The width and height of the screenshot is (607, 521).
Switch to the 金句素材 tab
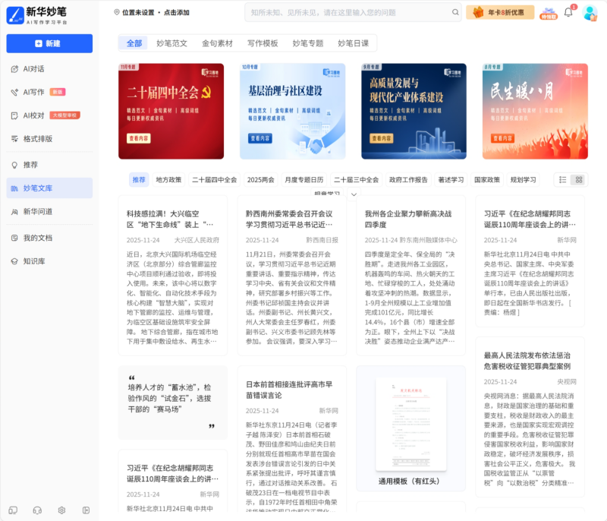[217, 43]
